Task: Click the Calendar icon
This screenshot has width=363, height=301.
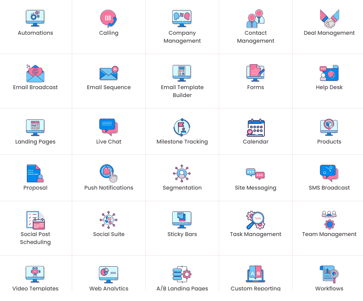Action: 255,127
